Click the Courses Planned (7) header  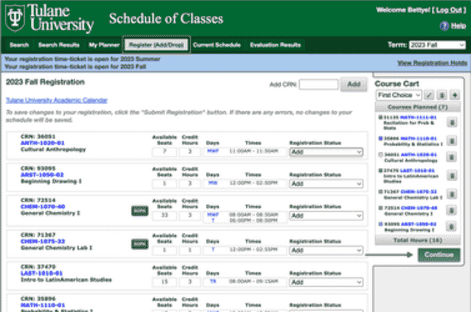tap(418, 107)
